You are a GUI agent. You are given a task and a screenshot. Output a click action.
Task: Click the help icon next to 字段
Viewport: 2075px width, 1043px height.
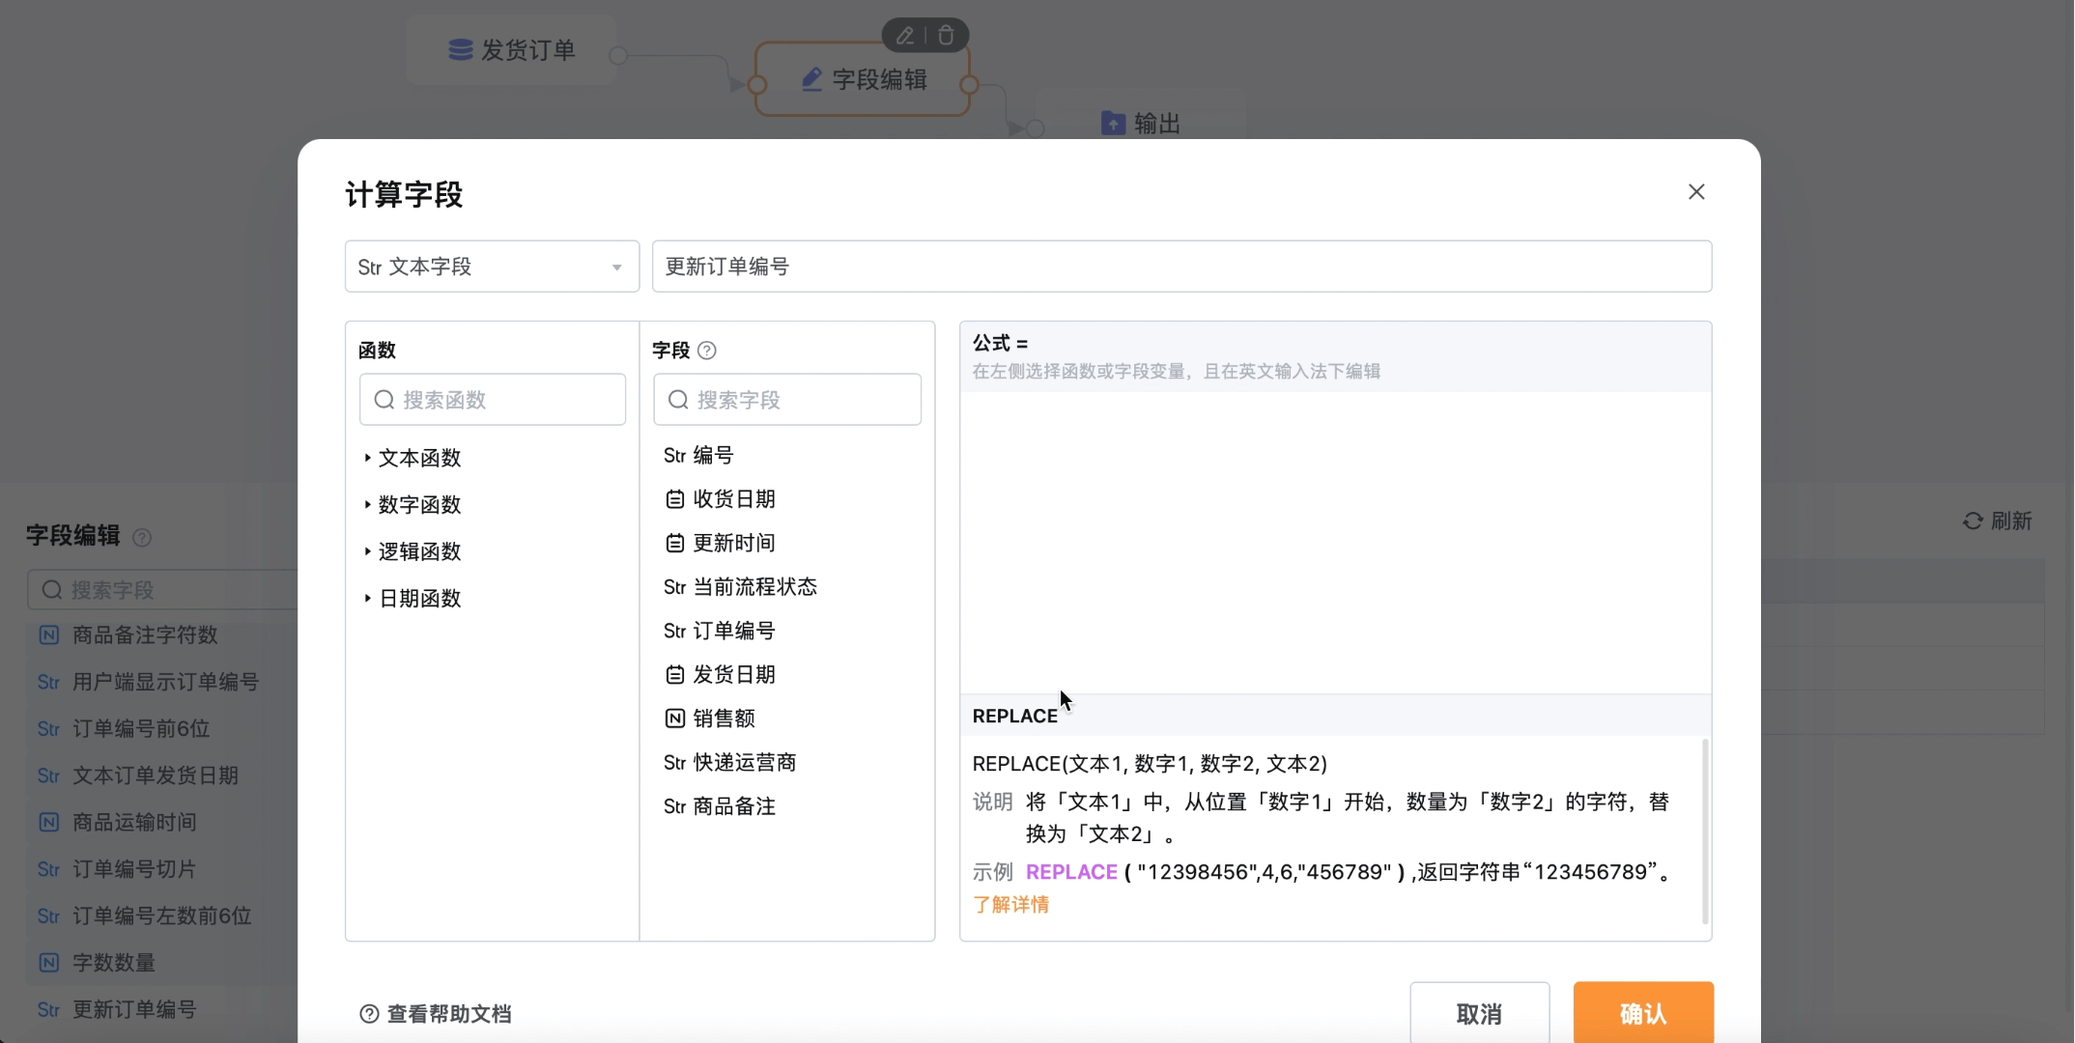click(x=707, y=351)
